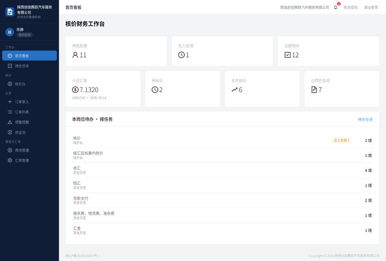Image resolution: width=386 pixels, height=261 pixels.
Task: Click the gear icon for 汇率管理
Action: click(10, 160)
